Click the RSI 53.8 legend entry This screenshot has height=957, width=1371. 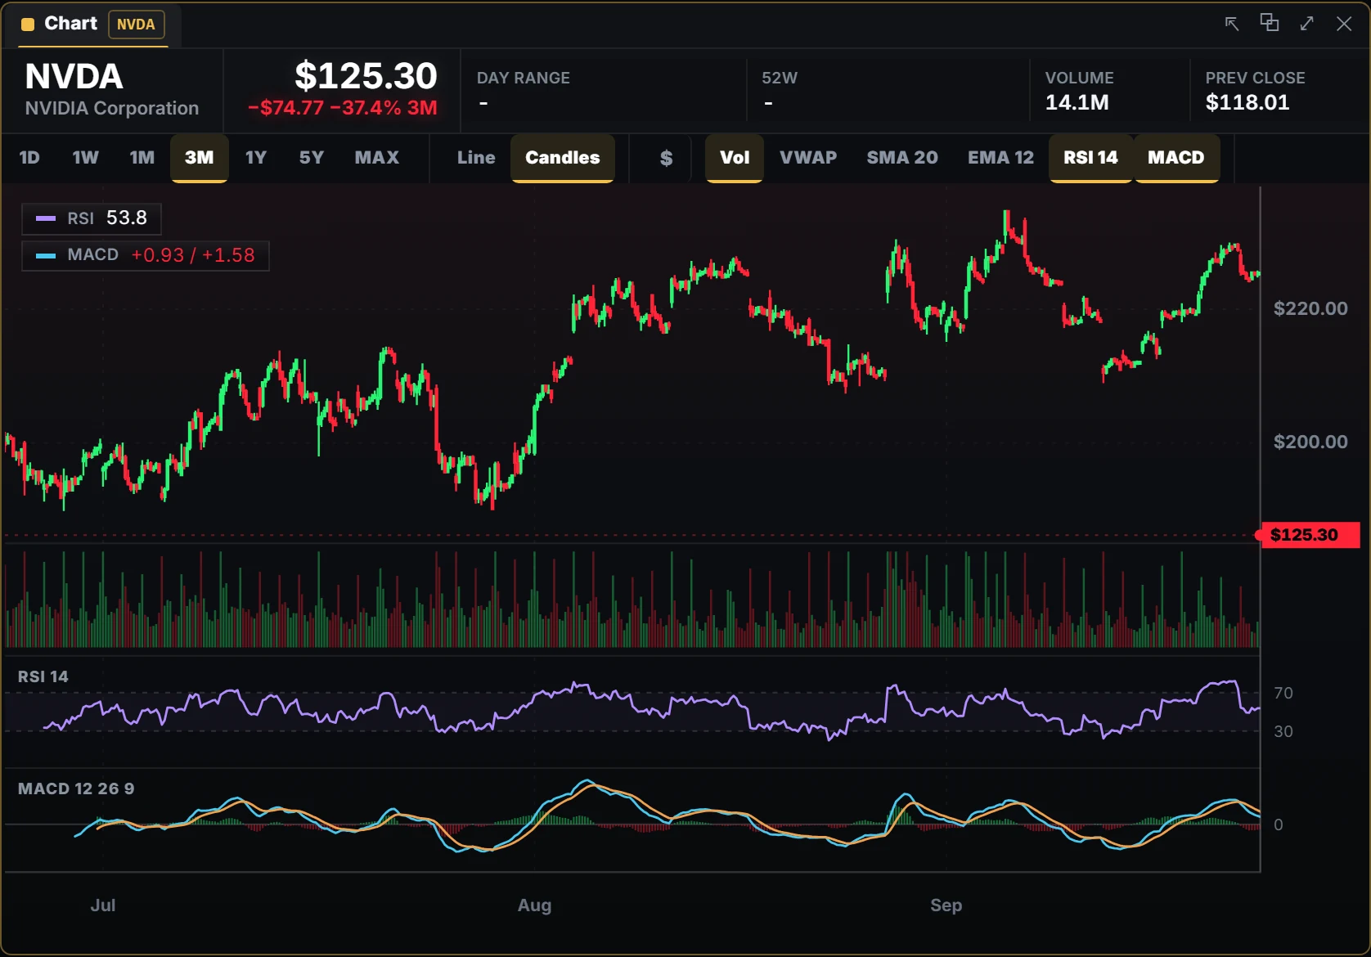(92, 218)
